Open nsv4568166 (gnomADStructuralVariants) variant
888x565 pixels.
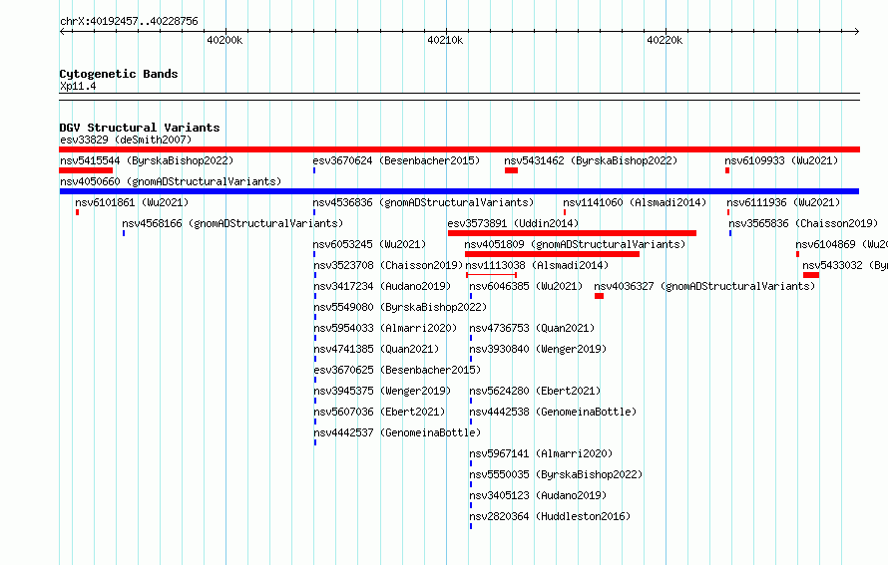click(232, 223)
